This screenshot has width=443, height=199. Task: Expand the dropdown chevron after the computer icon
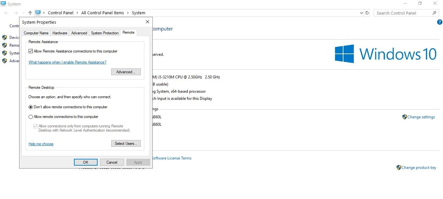[44, 13]
